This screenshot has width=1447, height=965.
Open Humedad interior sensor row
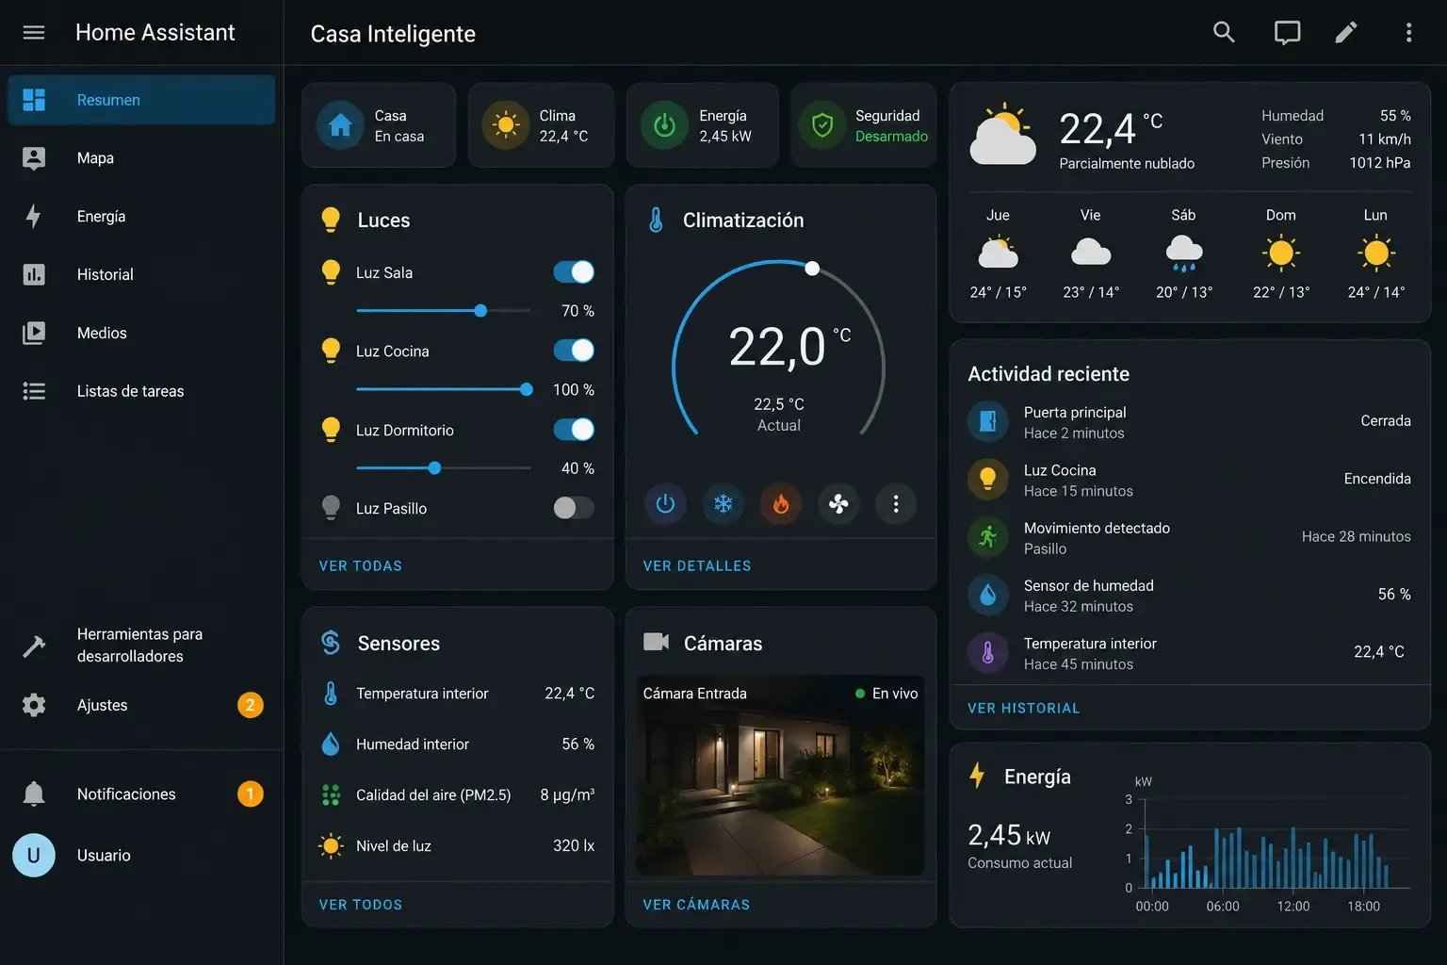point(458,744)
